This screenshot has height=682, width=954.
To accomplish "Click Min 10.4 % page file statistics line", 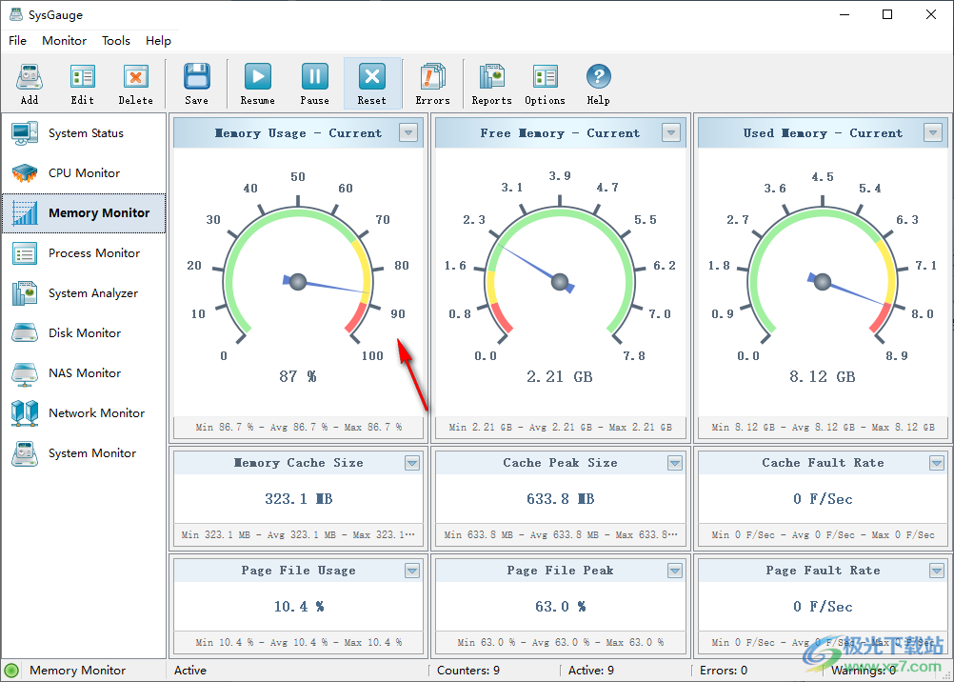I will coord(299,642).
